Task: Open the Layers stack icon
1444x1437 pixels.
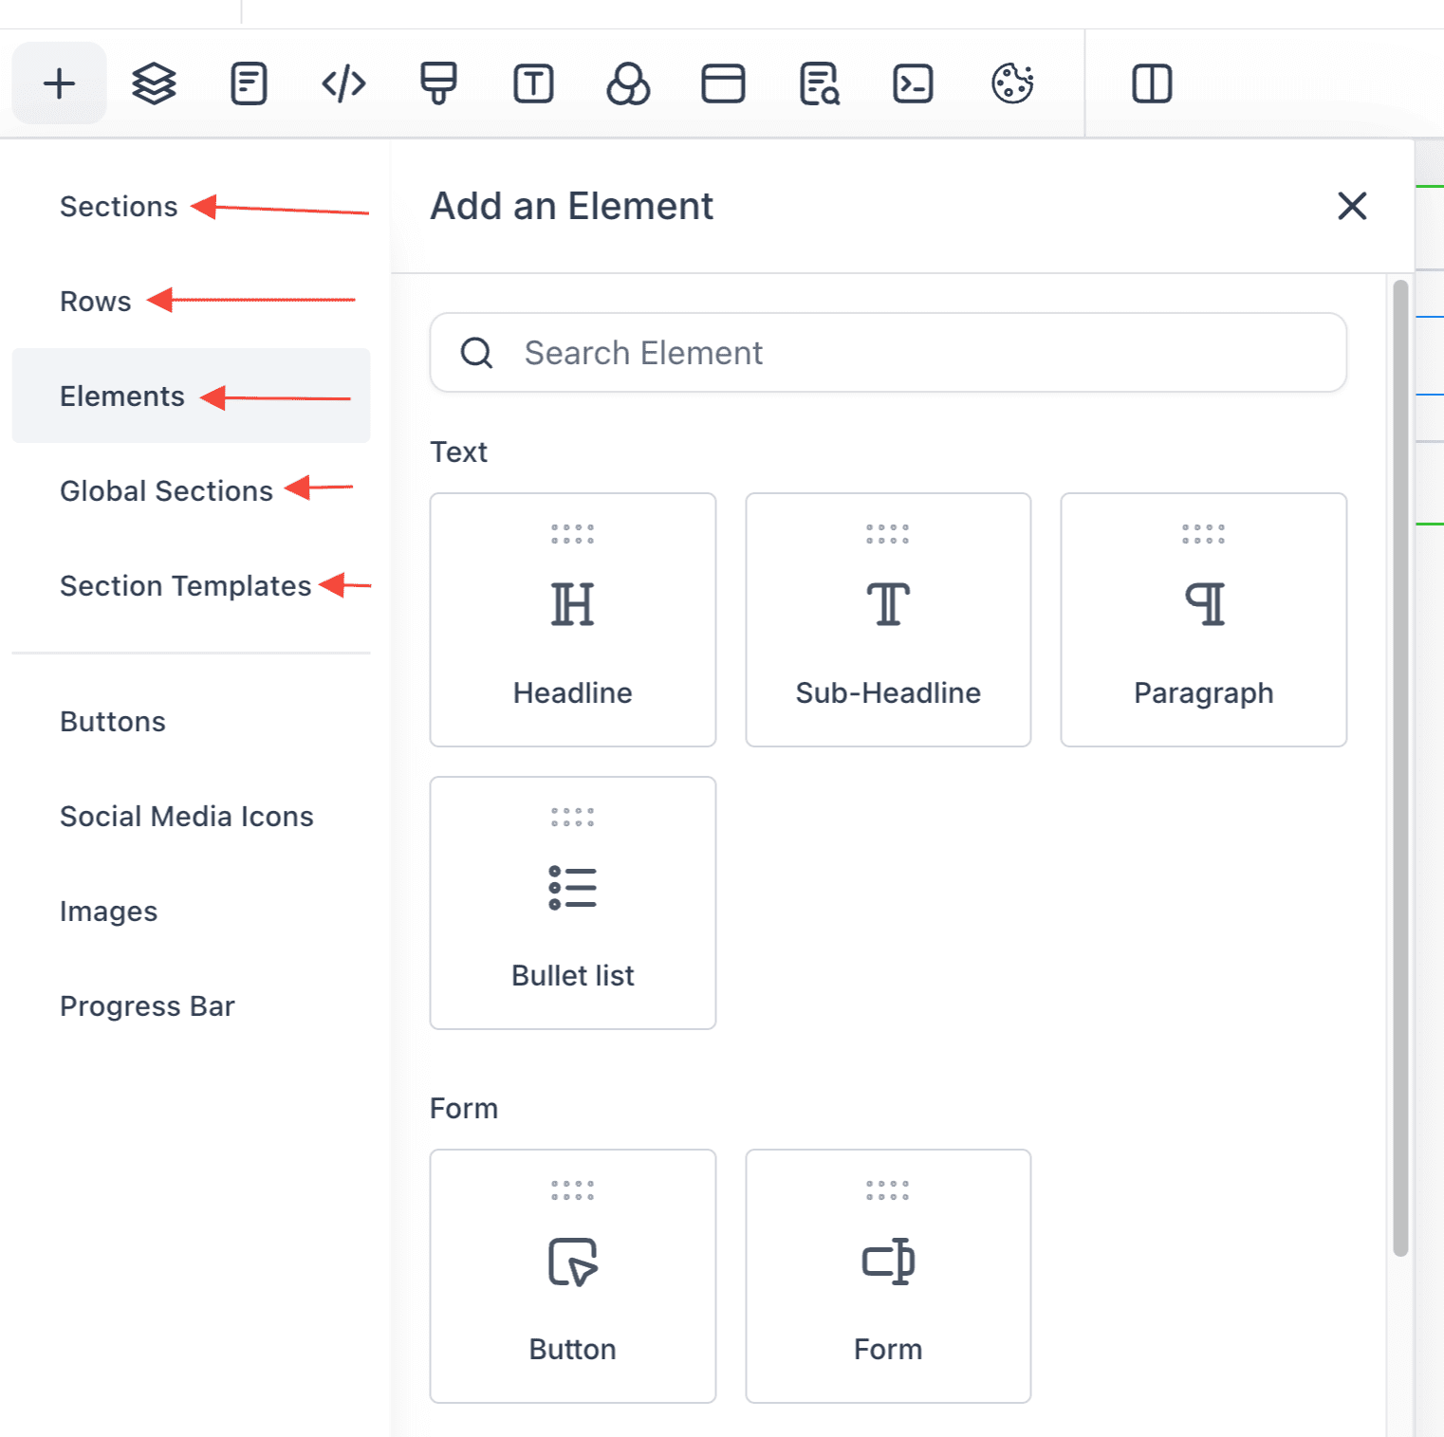Action: pos(154,83)
